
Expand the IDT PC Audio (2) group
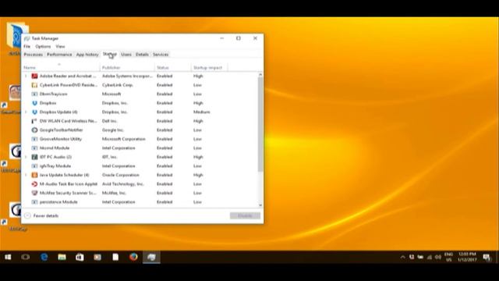click(26, 157)
